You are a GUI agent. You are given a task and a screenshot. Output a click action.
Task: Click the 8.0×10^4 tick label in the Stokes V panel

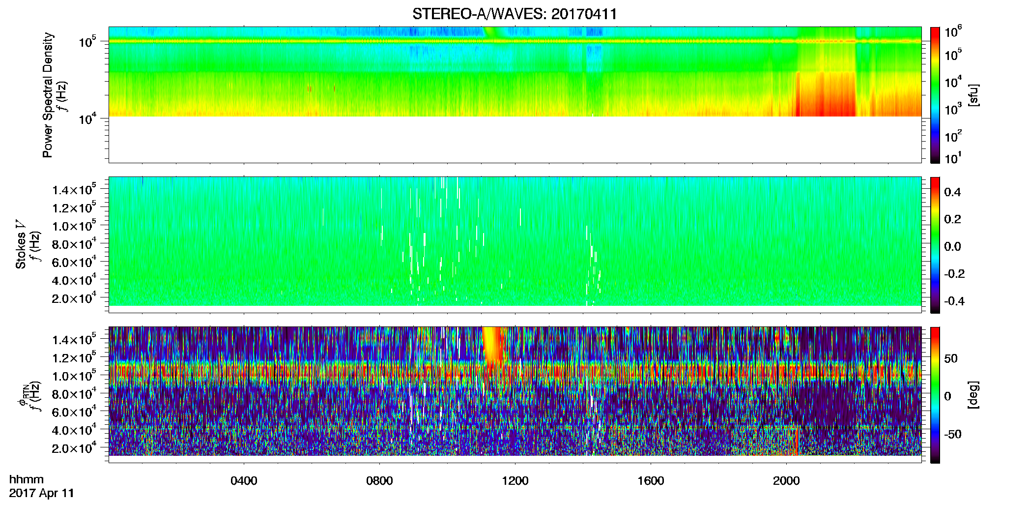(x=74, y=244)
